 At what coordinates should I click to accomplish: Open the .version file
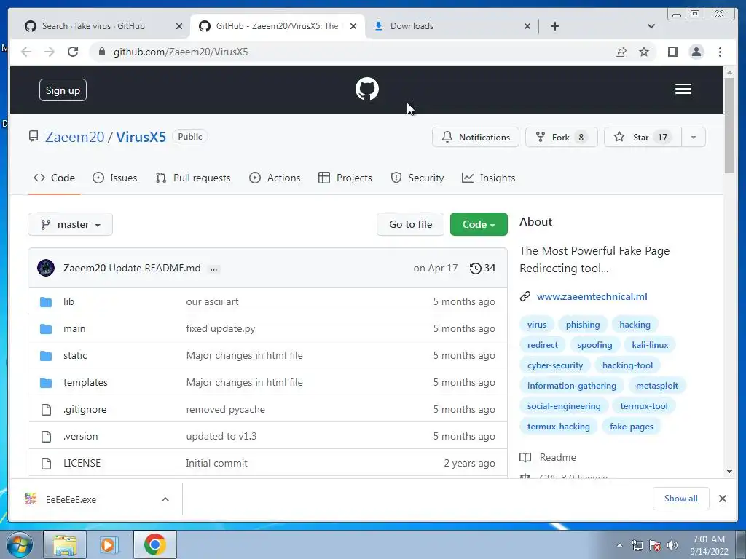coord(80,437)
